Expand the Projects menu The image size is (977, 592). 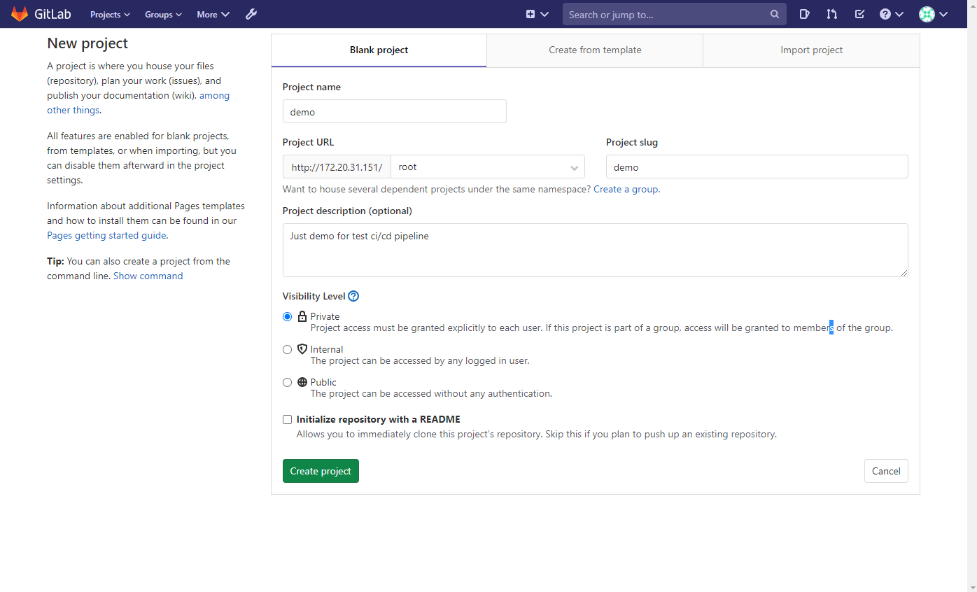pyautogui.click(x=109, y=14)
